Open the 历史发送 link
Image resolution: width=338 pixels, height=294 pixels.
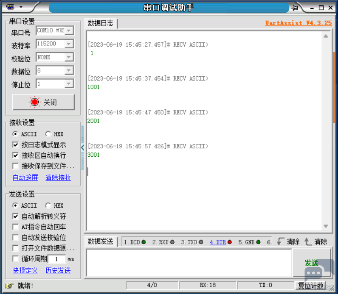58,270
